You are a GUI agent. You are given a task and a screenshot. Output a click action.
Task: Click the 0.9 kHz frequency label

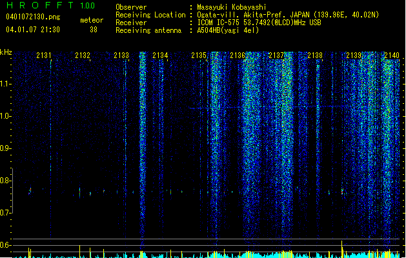point(6,148)
